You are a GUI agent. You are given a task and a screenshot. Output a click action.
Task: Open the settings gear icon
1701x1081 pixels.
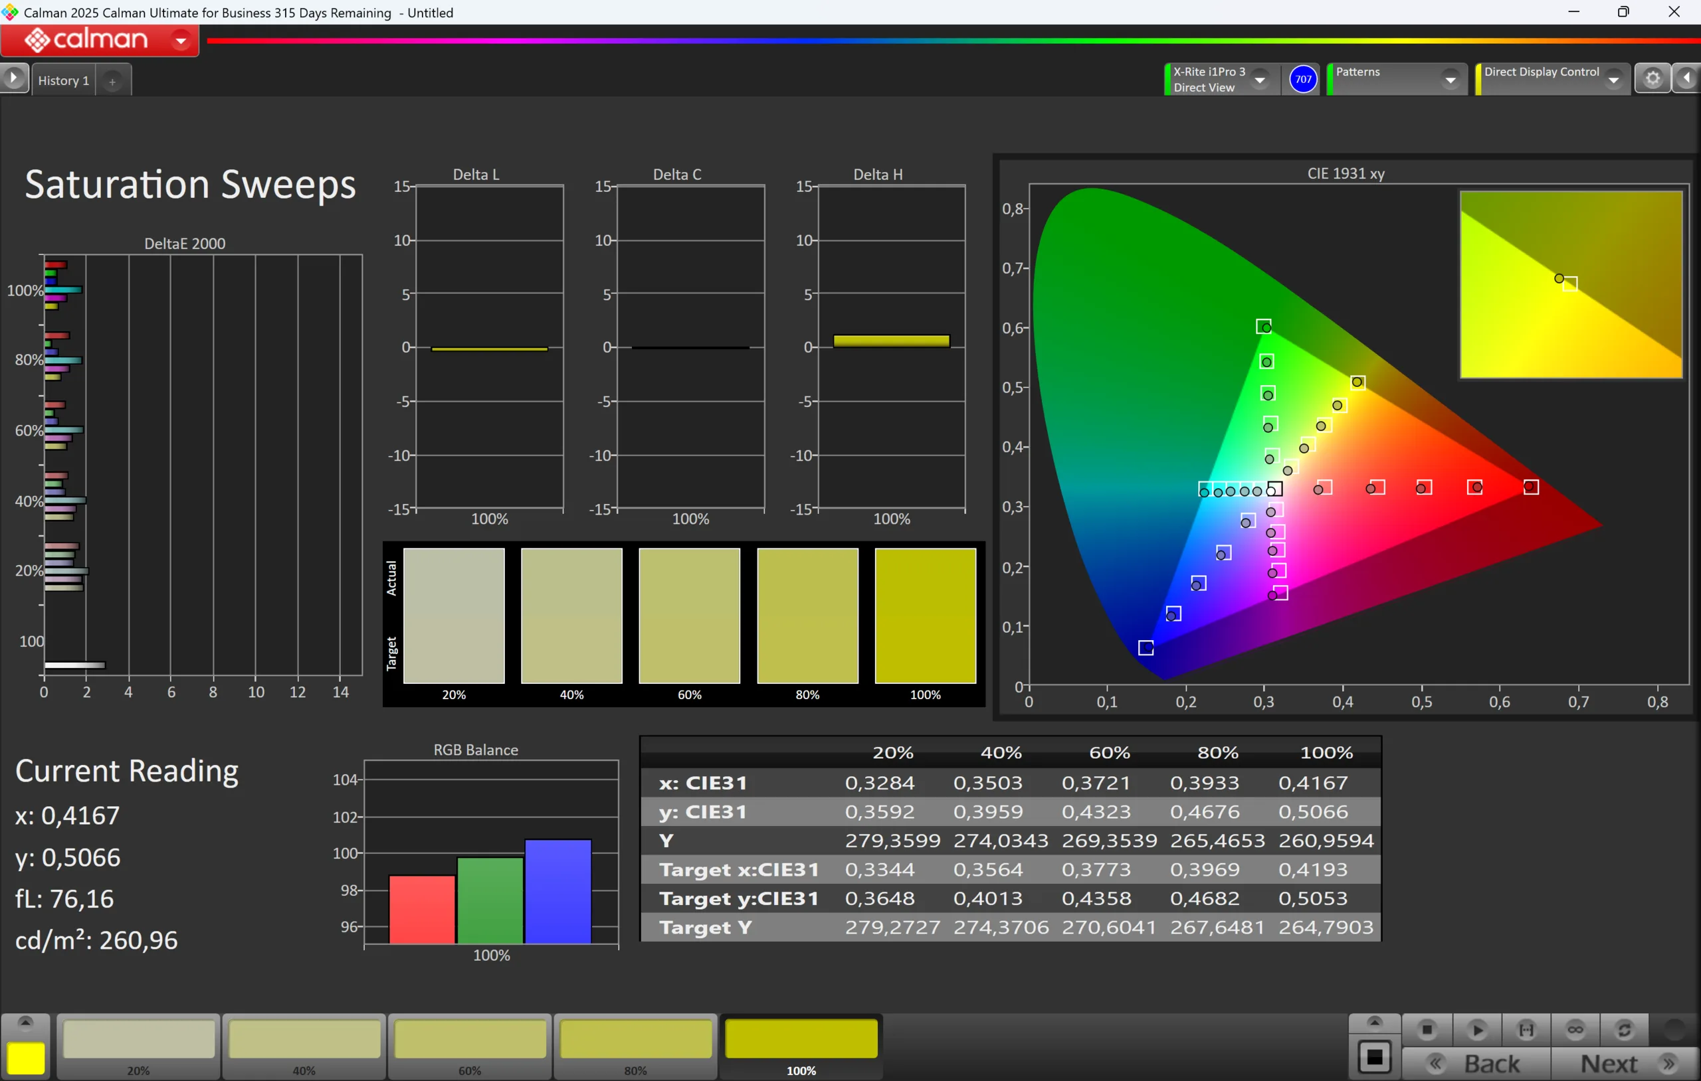[1652, 78]
